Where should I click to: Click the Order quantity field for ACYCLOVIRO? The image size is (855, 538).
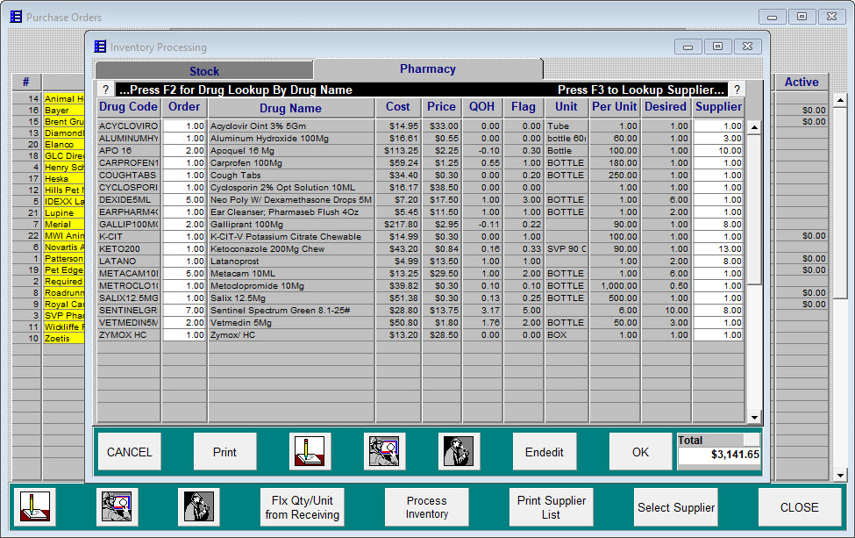[184, 126]
